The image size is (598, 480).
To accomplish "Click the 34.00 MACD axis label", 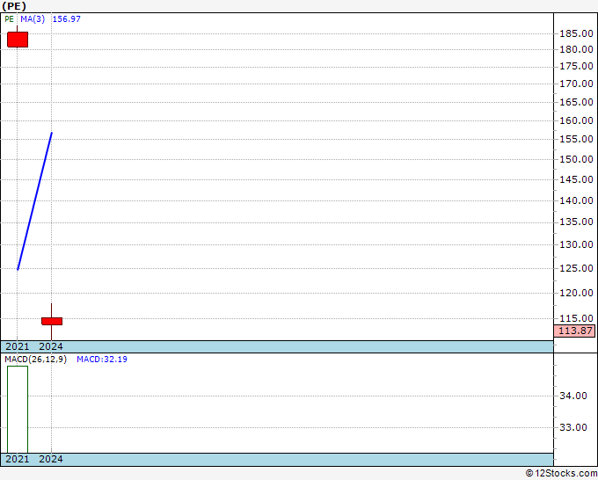I will (x=573, y=396).
